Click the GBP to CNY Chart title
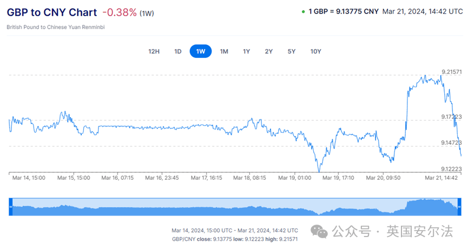 pyautogui.click(x=52, y=12)
